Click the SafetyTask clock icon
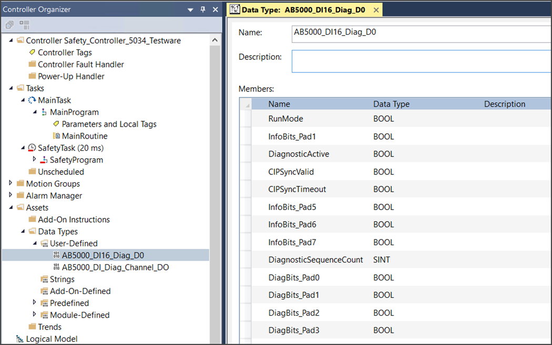This screenshot has width=552, height=345. click(x=32, y=148)
